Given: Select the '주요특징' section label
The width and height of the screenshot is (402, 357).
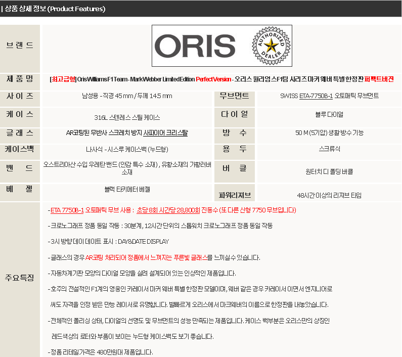Looking at the screenshot, I should (x=20, y=278).
